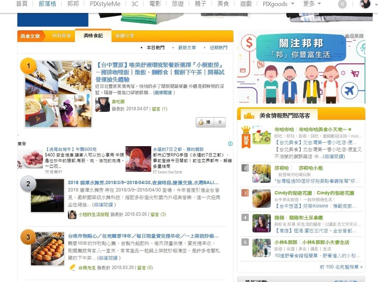Screen dimensions: 378x282
Task: Click 繼續閱讀 on 台南炸物點心 article
Action: click(108, 258)
